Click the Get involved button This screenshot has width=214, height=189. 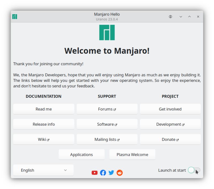170,109
